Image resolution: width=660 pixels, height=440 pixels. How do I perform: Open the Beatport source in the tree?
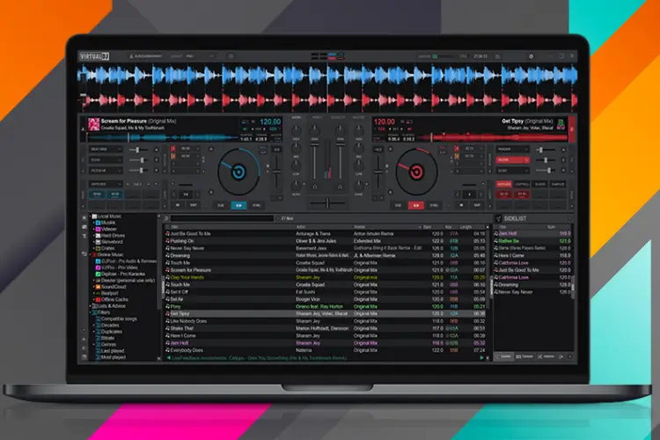point(106,293)
